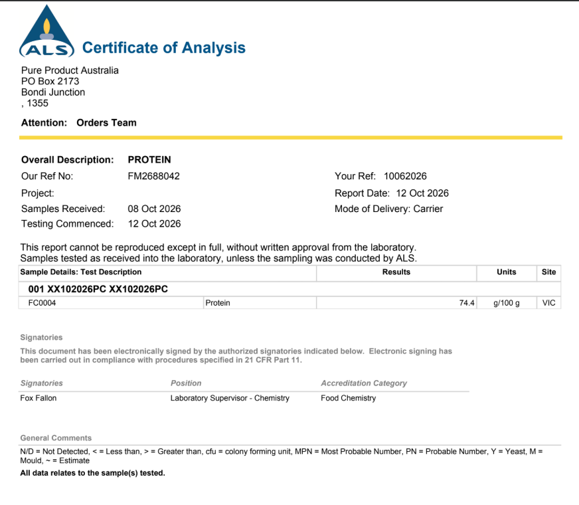Viewport: 579px width, 505px height.
Task: Click the Accreditation Category column heading
Action: 364,383
